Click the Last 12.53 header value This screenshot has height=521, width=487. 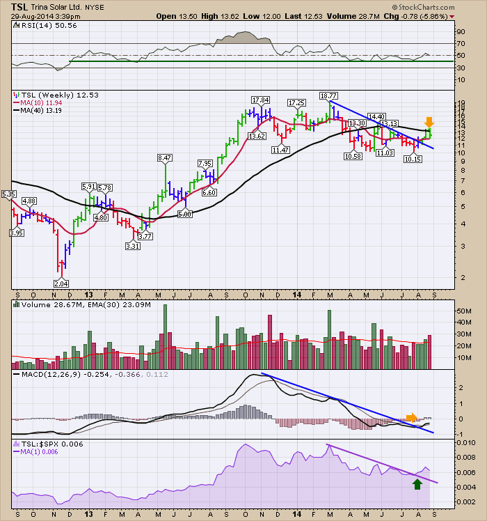[x=303, y=16]
